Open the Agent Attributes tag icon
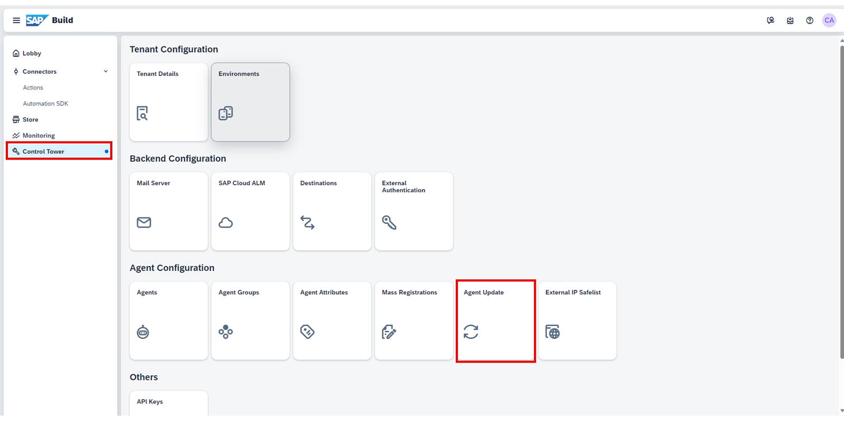The image size is (844, 421). pos(308,332)
